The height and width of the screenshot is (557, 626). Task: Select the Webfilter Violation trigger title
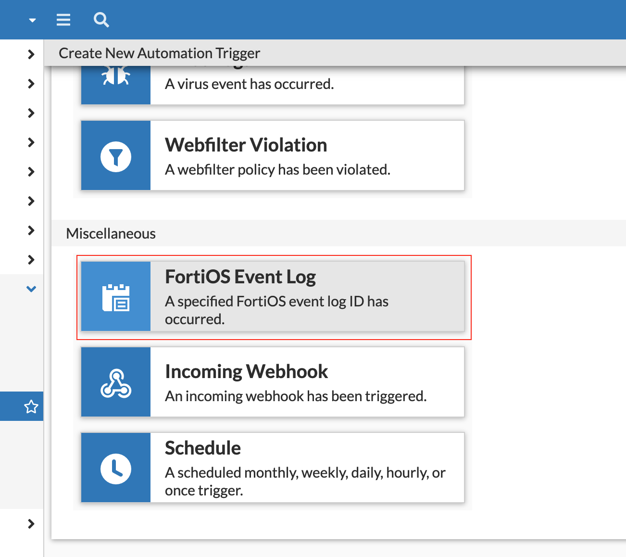point(246,145)
